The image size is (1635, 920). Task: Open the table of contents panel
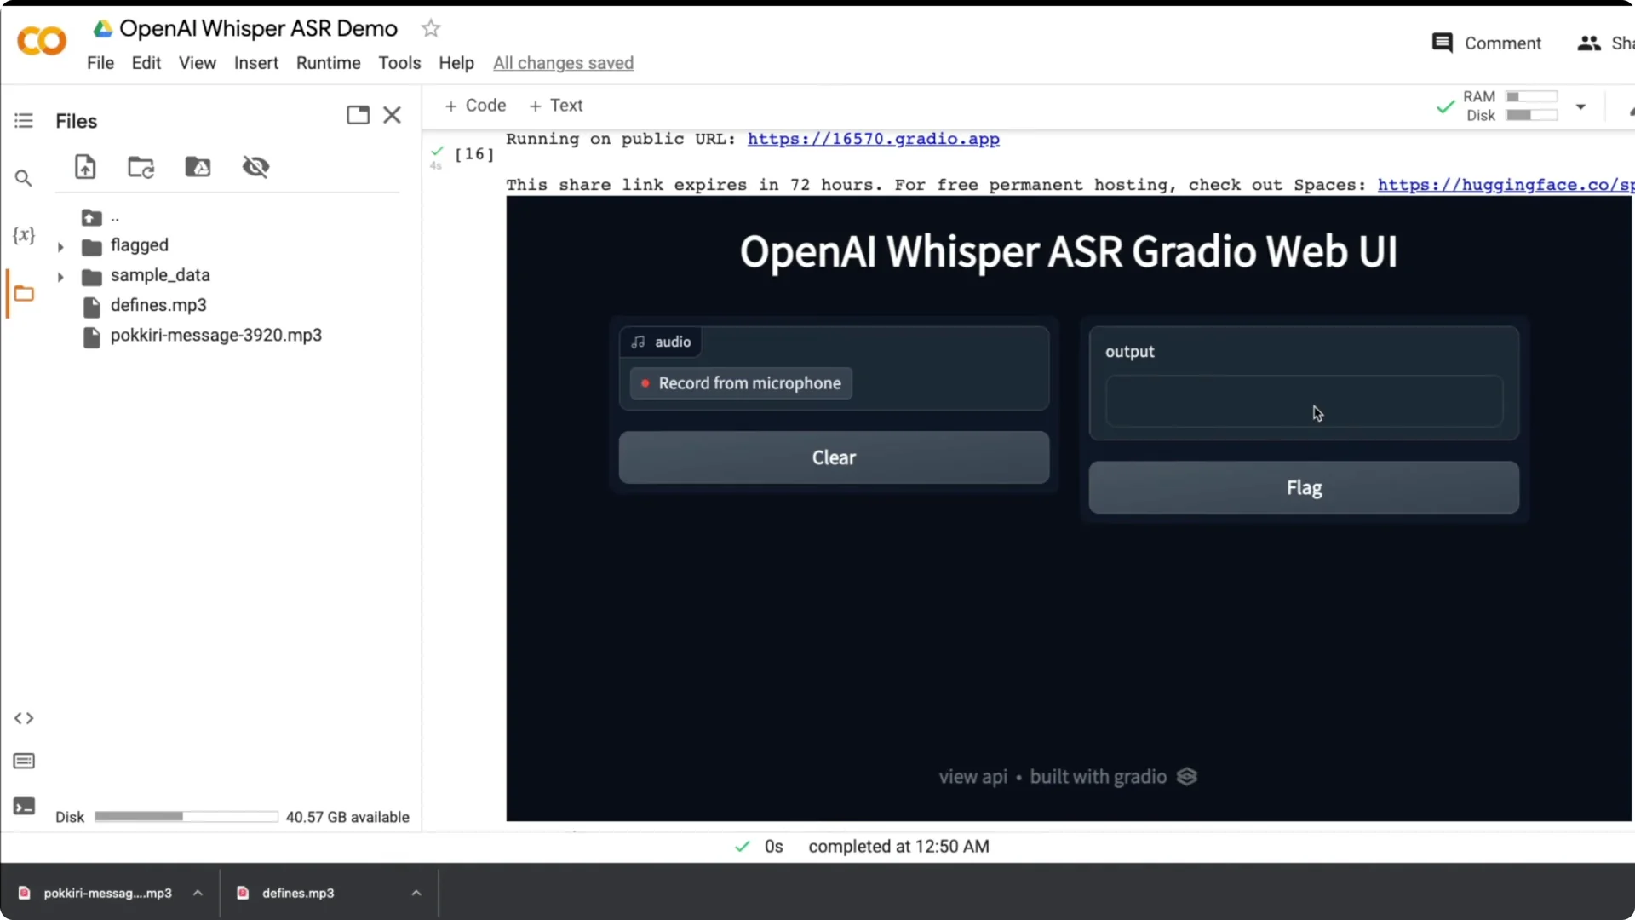[23, 120]
